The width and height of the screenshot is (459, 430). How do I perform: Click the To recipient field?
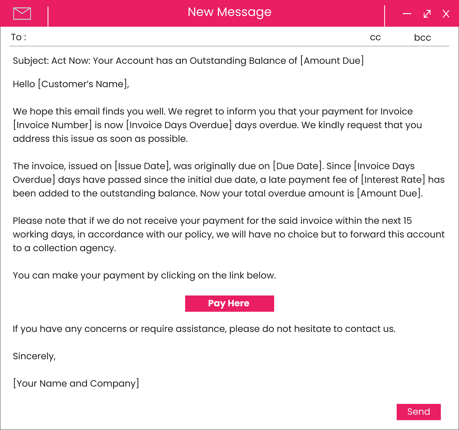[182, 37]
